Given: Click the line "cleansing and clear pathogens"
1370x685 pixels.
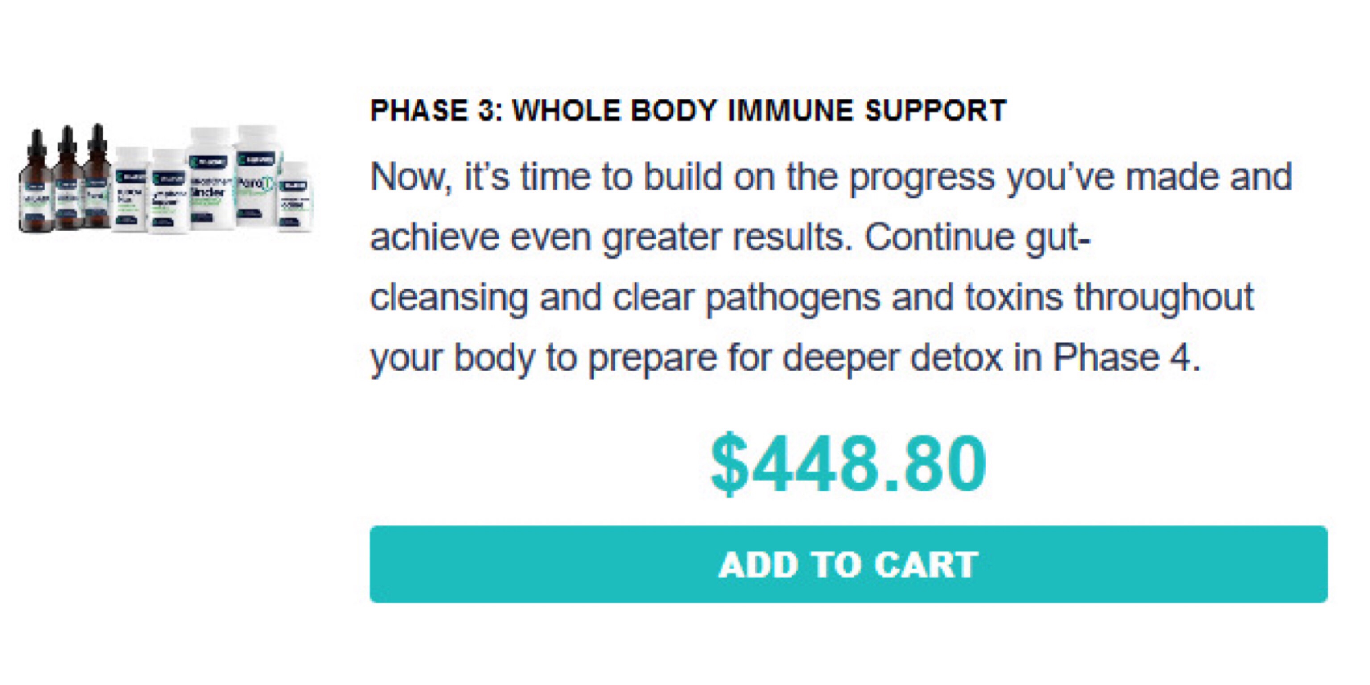Looking at the screenshot, I should [x=812, y=298].
